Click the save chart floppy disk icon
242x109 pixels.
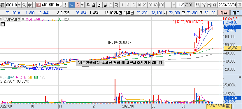pyautogui.click(x=209, y=5)
